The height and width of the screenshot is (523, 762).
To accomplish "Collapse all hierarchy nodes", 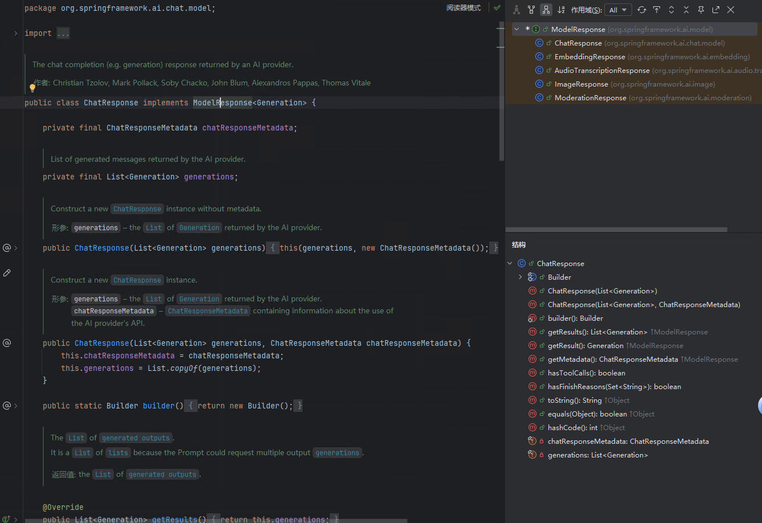I will [686, 10].
